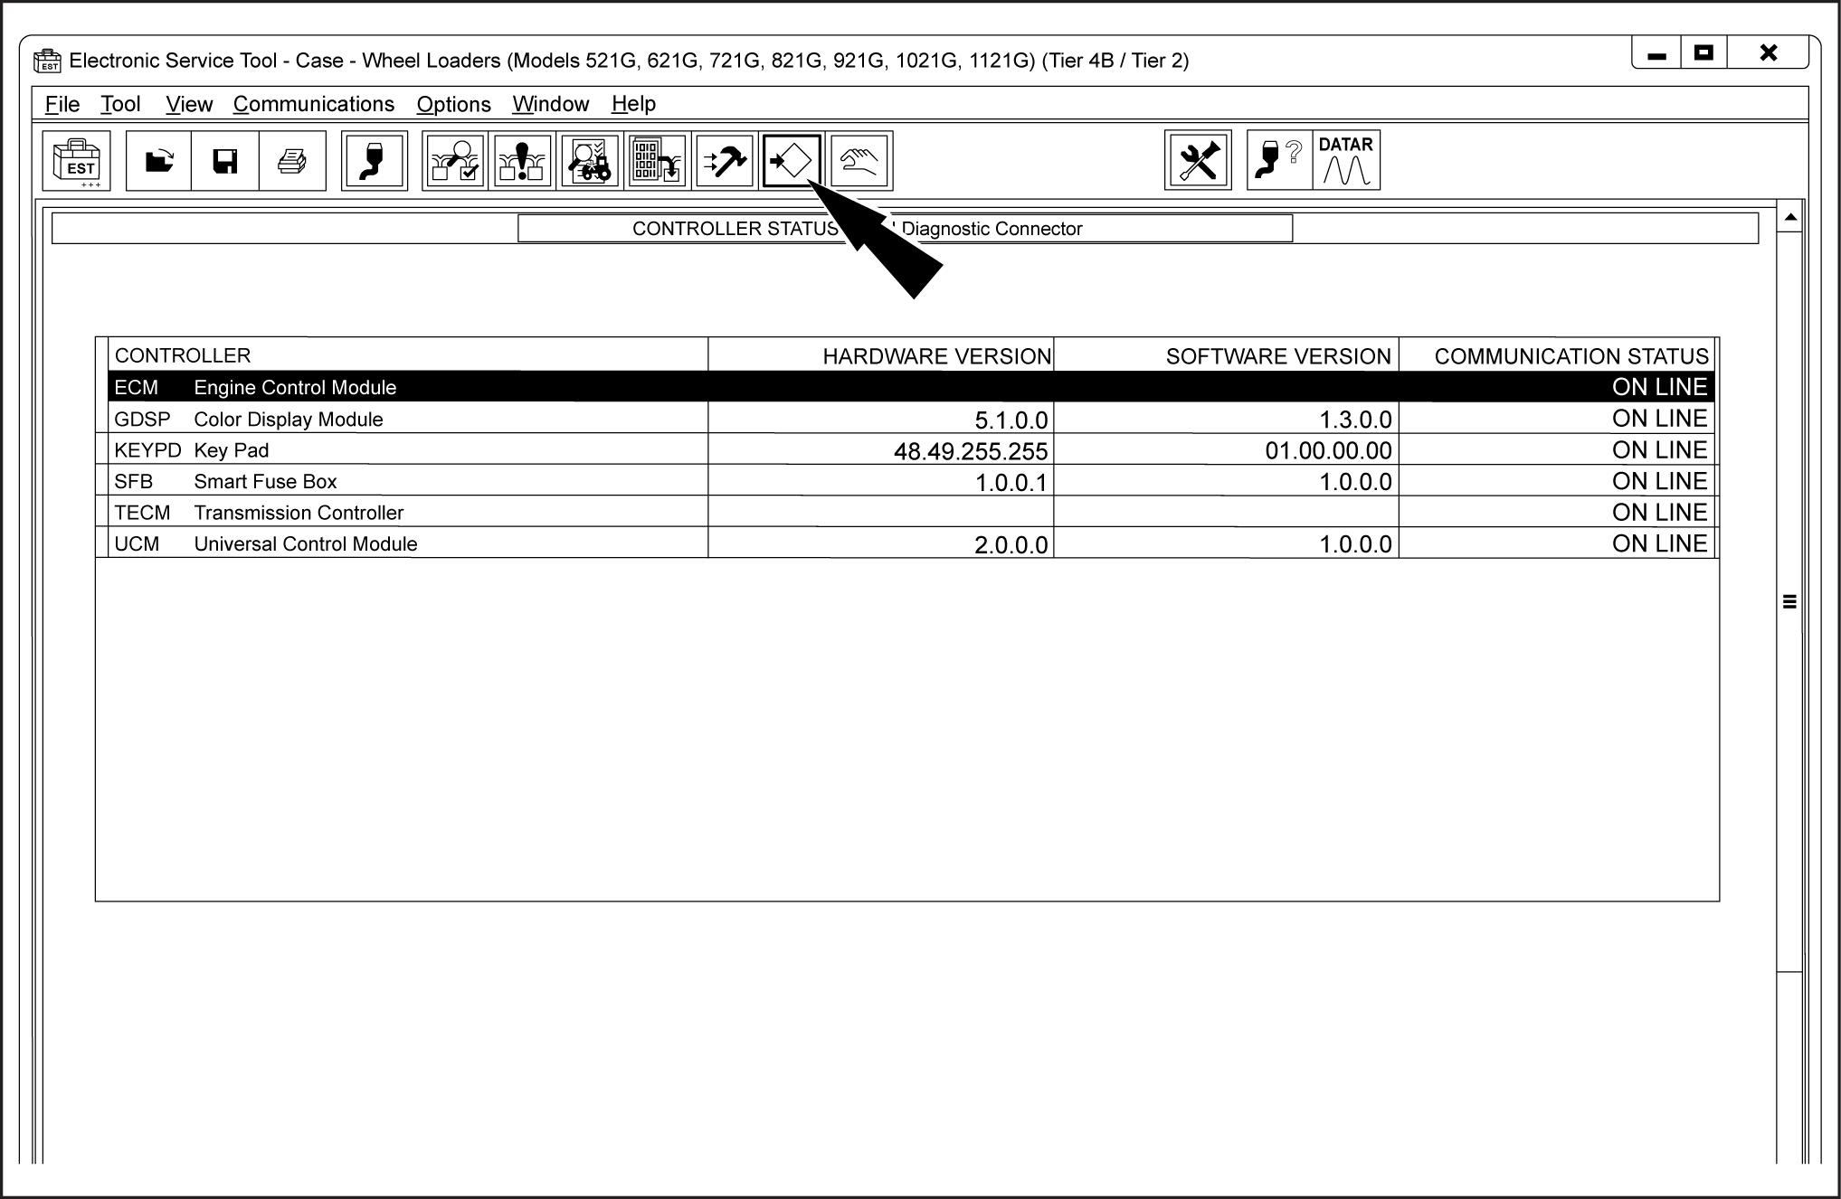Open the wrench and screwdriver tools icon
The height and width of the screenshot is (1199, 1841).
1198,161
